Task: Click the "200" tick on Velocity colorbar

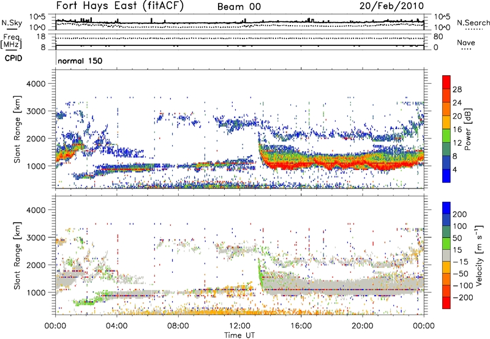Action: point(460,214)
